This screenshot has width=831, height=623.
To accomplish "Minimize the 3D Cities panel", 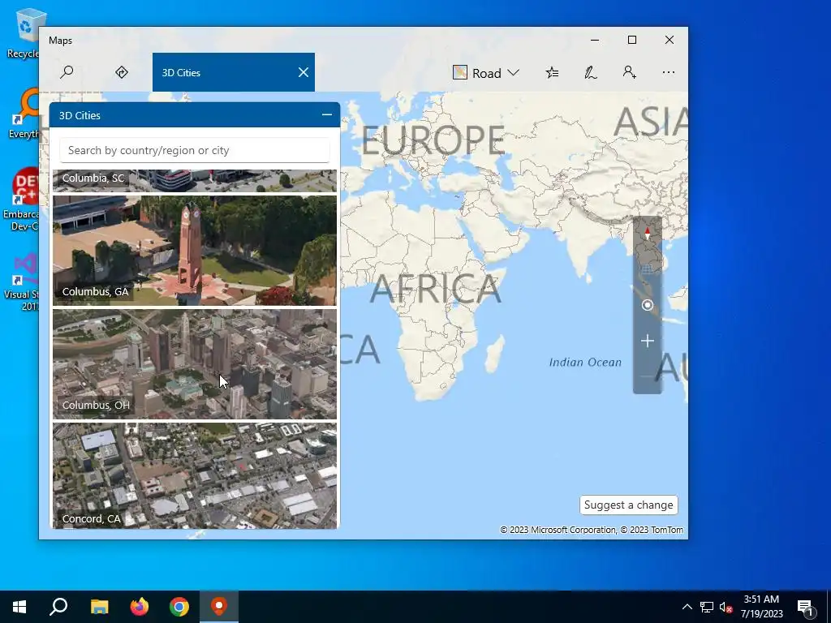I will coord(326,115).
